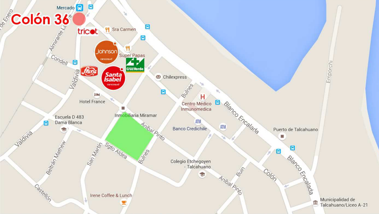Click the Hotel France bed icon

point(97,95)
